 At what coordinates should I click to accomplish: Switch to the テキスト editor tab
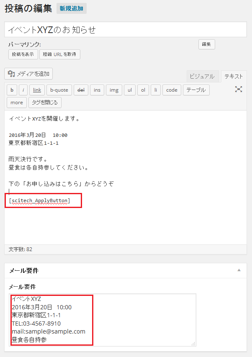click(234, 77)
